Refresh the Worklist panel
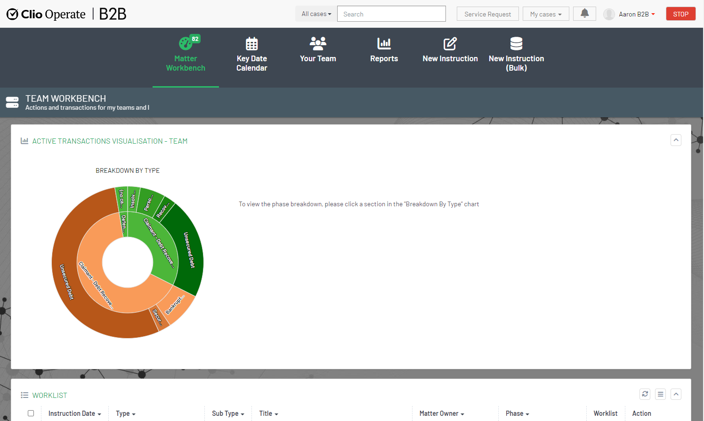Image resolution: width=704 pixels, height=421 pixels. coord(645,394)
